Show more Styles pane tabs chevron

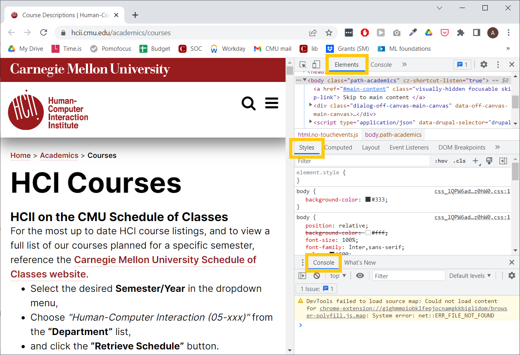click(x=497, y=147)
